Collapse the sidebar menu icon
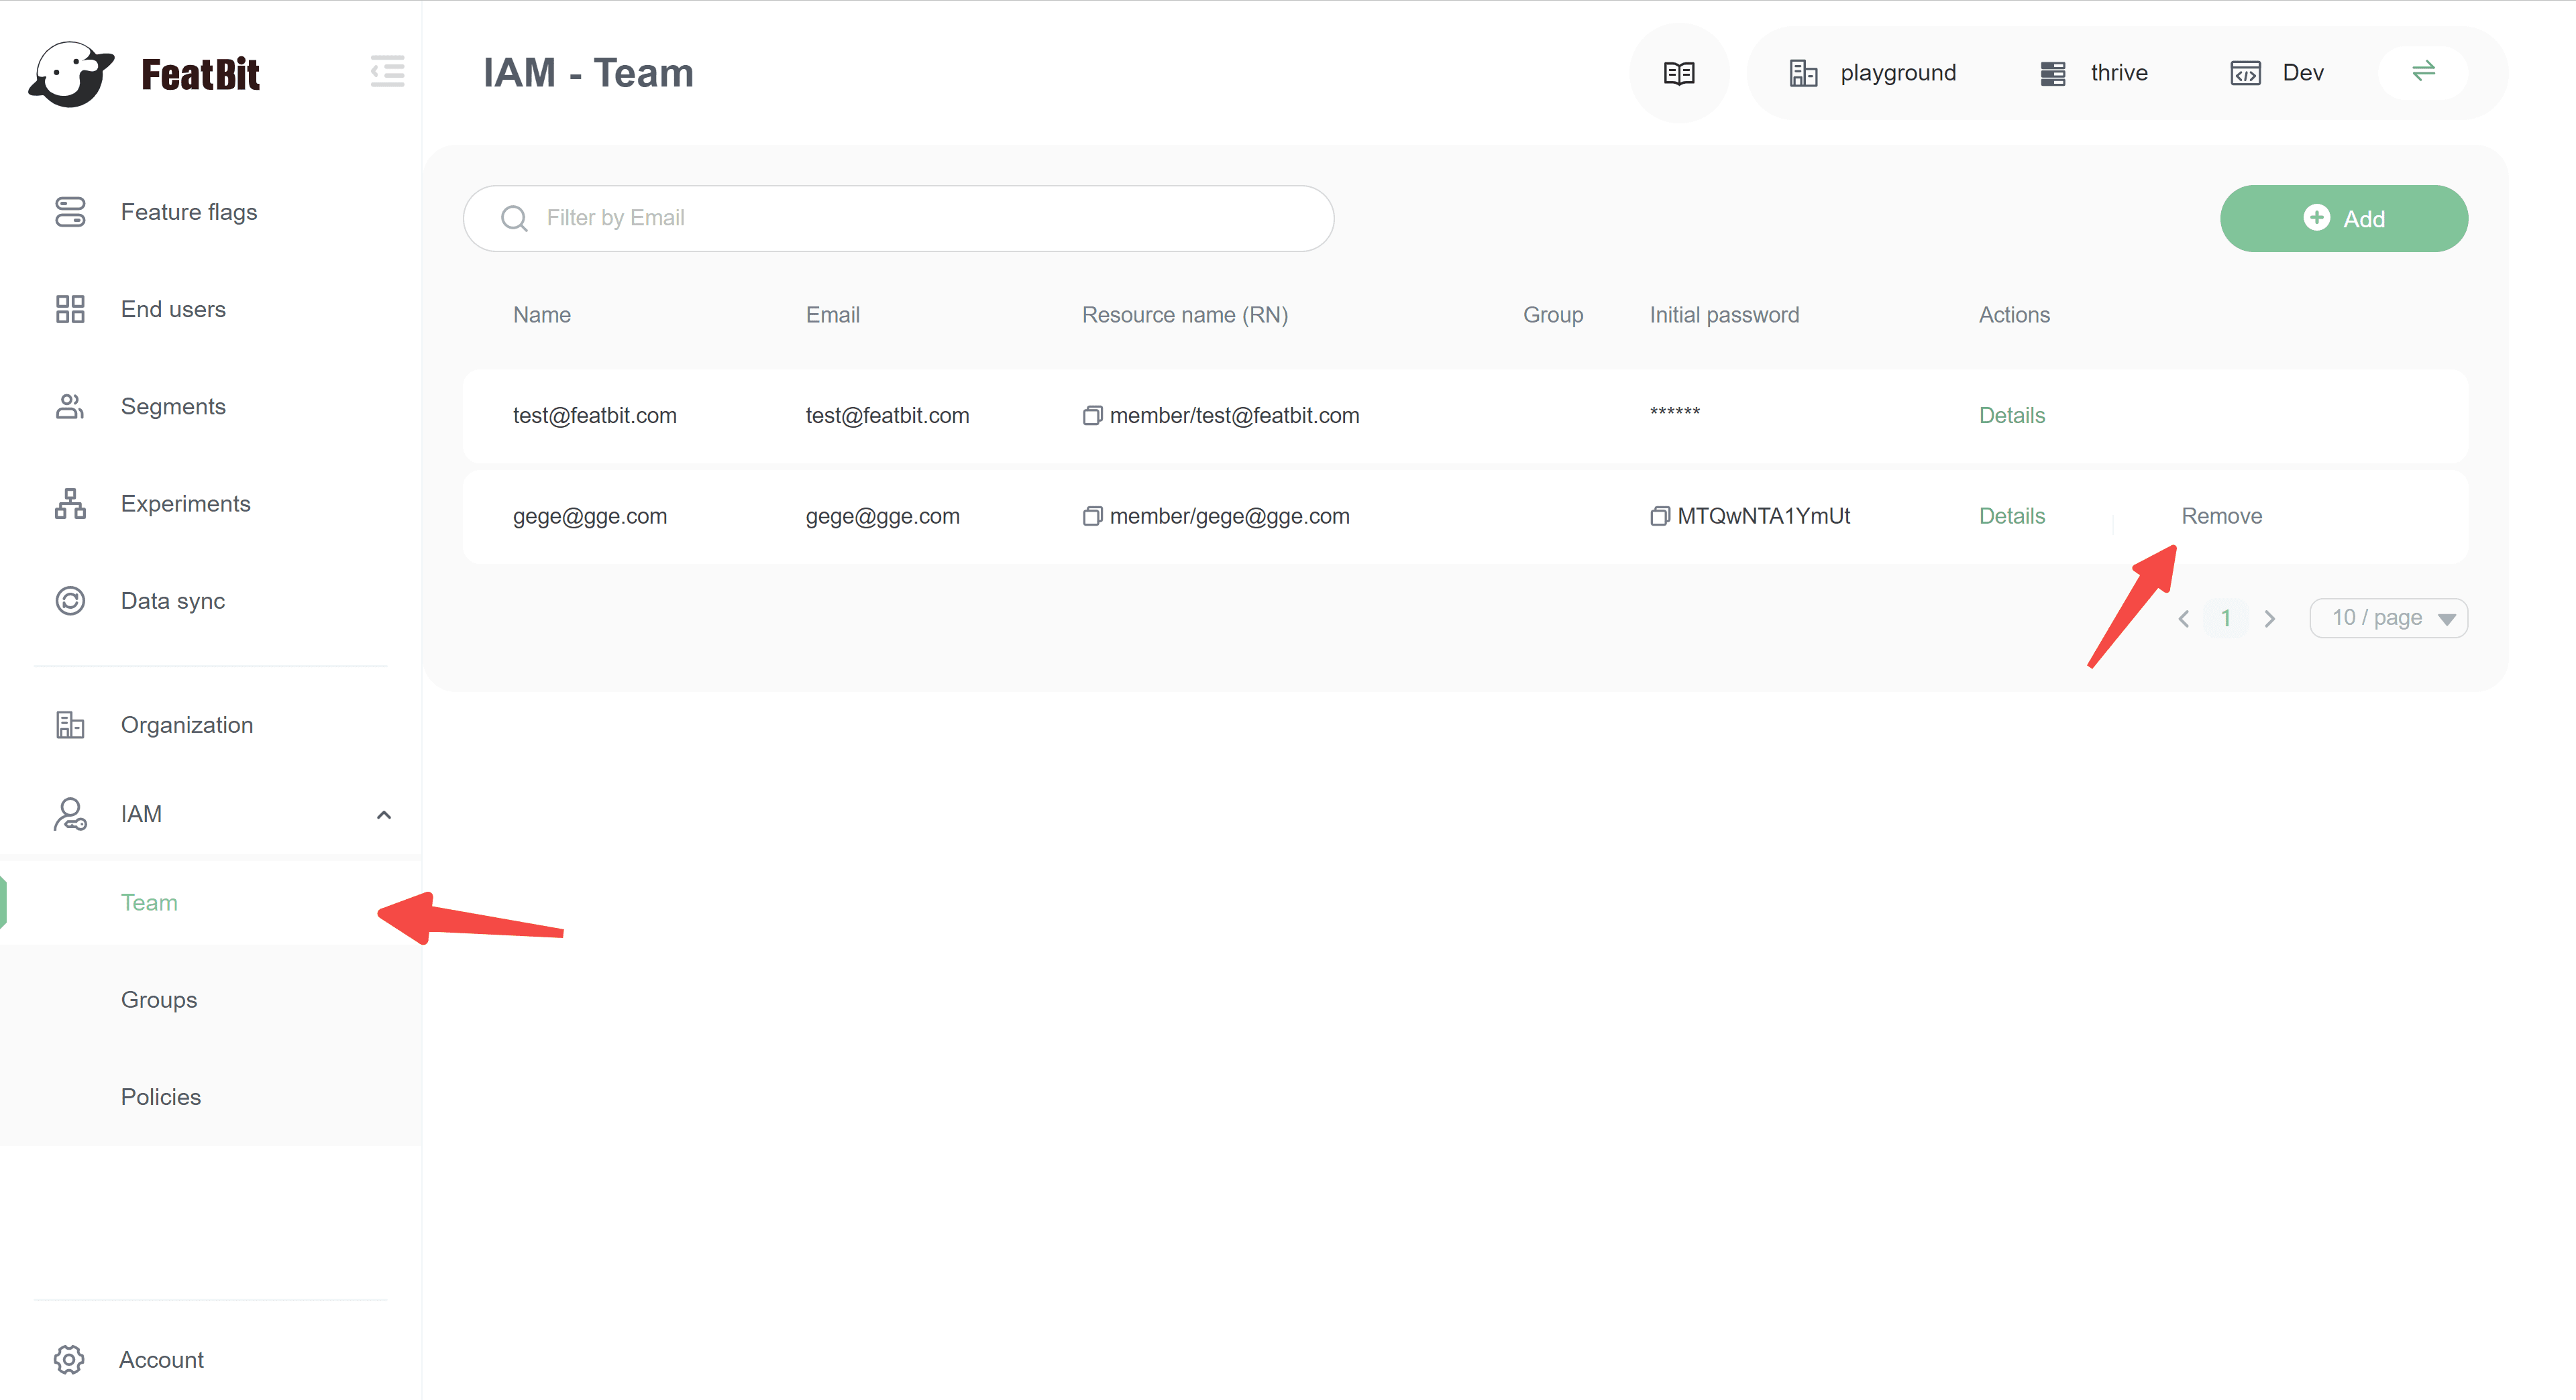This screenshot has height=1400, width=2576. tap(387, 71)
